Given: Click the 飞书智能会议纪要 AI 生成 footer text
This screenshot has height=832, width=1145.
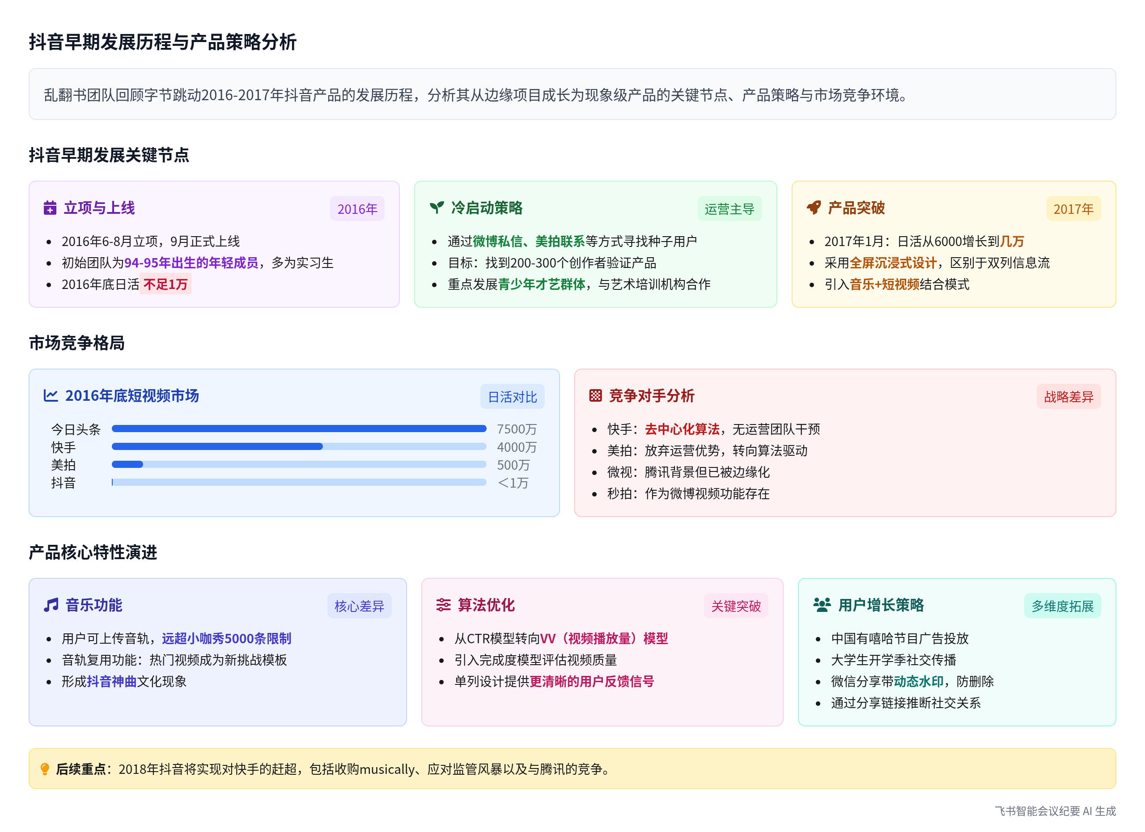Looking at the screenshot, I should click(x=1055, y=811).
